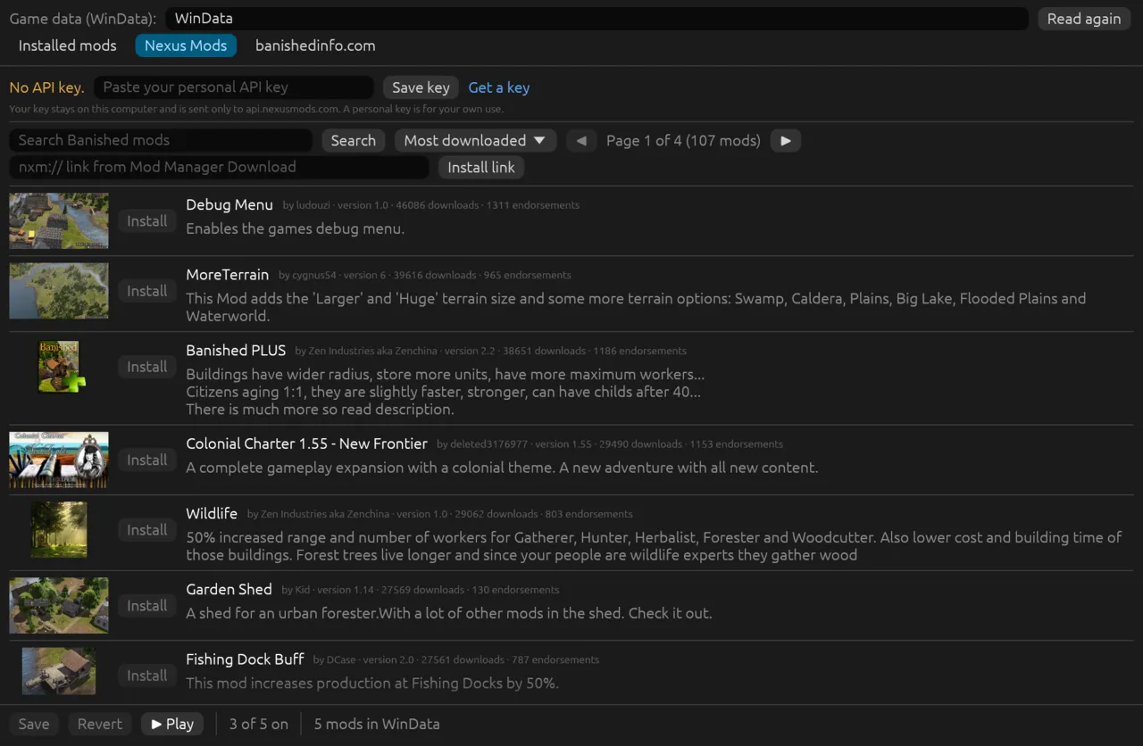This screenshot has height=746, width=1143.
Task: Click the Read again button
Action: click(x=1084, y=19)
